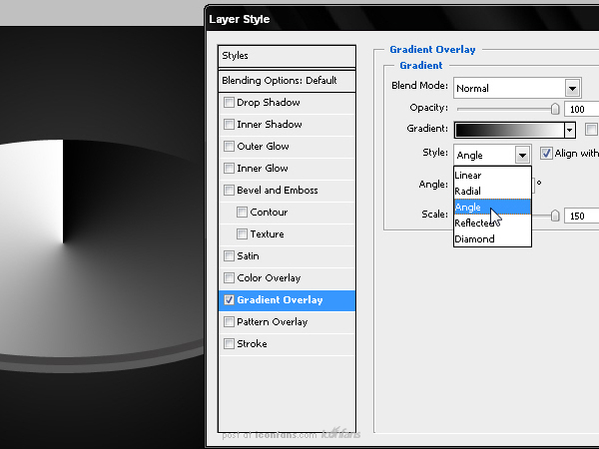
Task: Open the Styles panel entry
Action: [287, 56]
